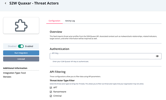This screenshot has width=166, height=100.
Task: Click the Uninstall button
Action: (21, 59)
